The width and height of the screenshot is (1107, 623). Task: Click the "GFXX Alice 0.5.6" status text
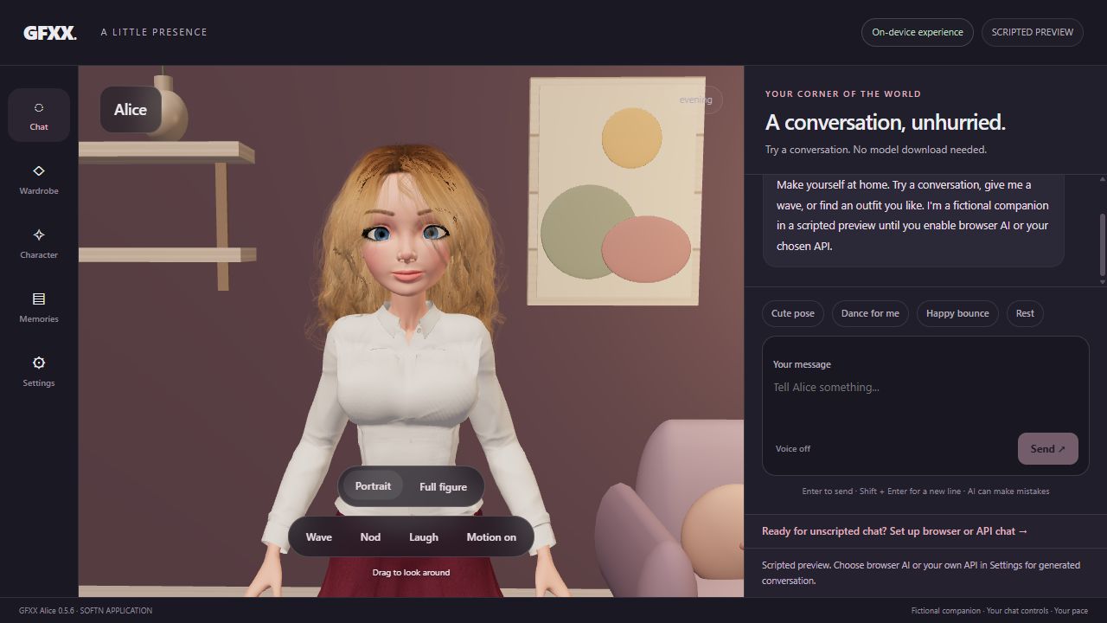pyautogui.click(x=47, y=611)
